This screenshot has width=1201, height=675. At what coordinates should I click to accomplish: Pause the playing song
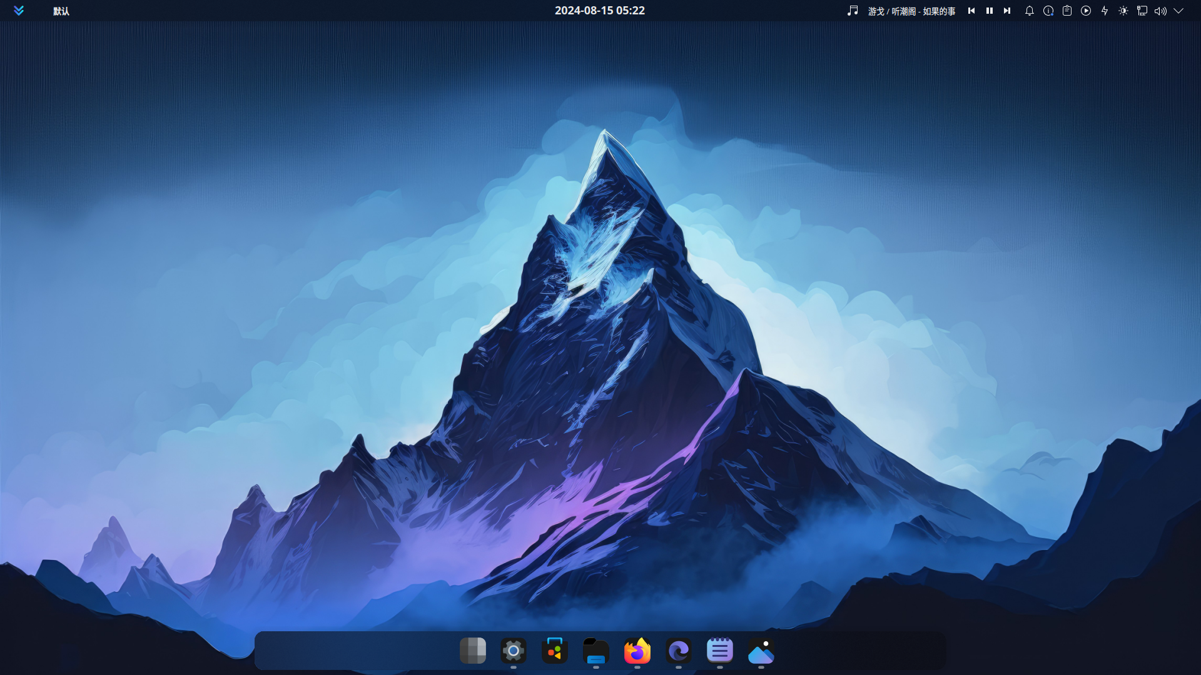(x=990, y=11)
